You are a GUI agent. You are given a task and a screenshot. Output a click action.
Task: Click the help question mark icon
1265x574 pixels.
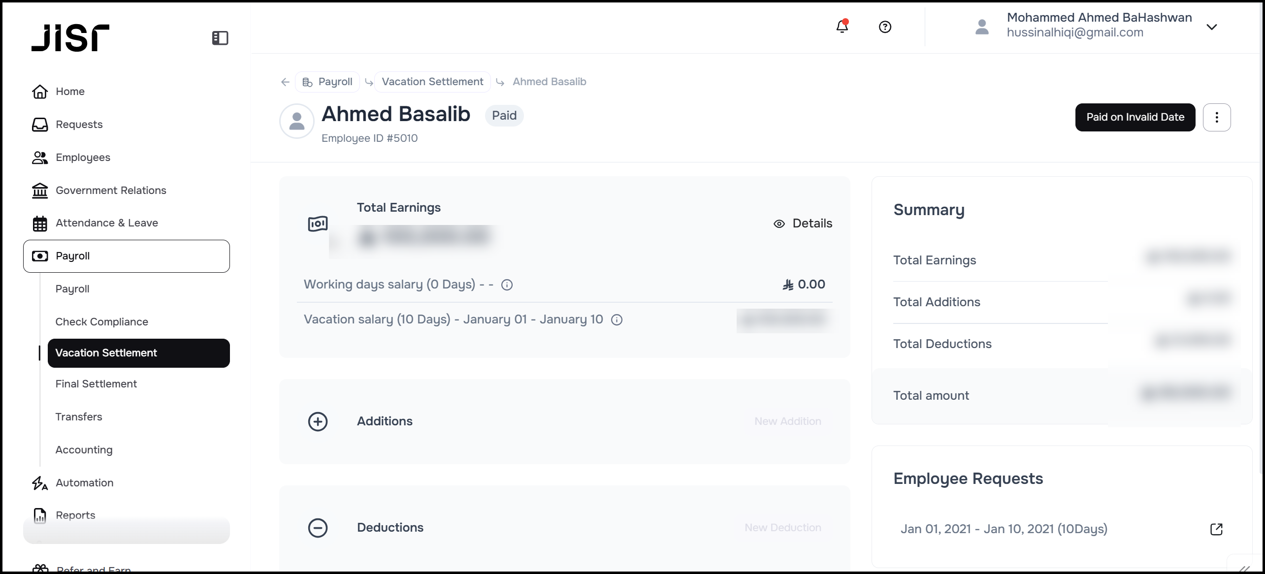[885, 27]
